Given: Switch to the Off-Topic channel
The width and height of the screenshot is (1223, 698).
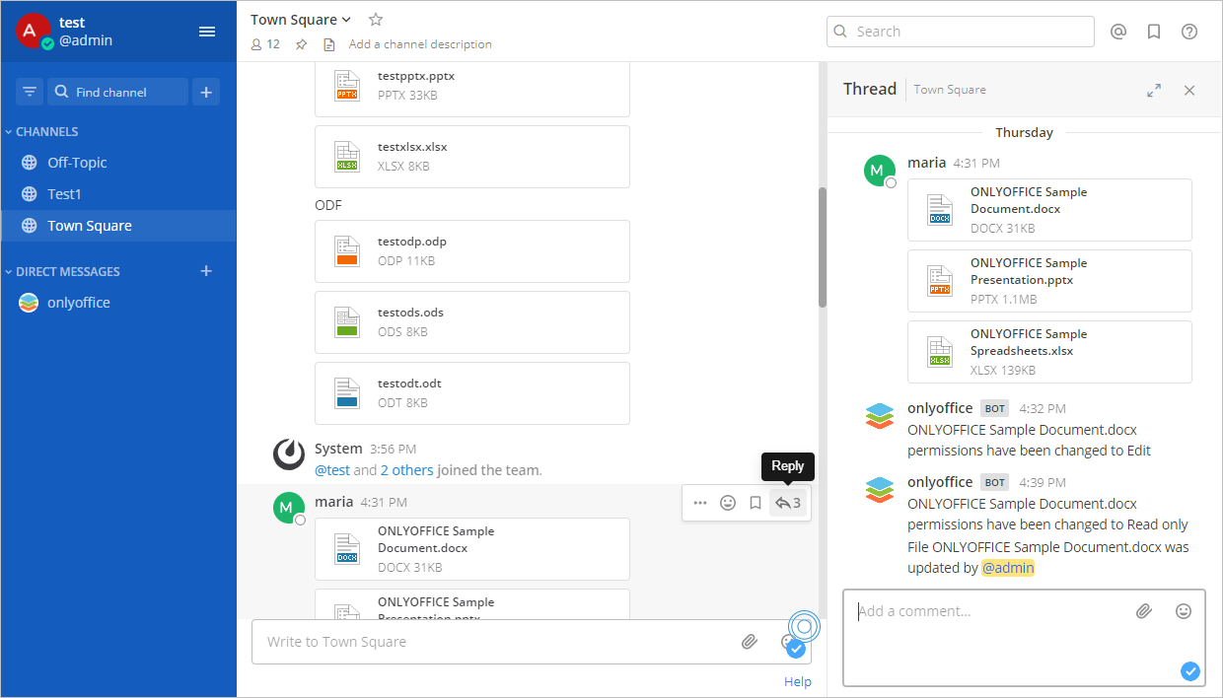Looking at the screenshot, I should coord(77,163).
